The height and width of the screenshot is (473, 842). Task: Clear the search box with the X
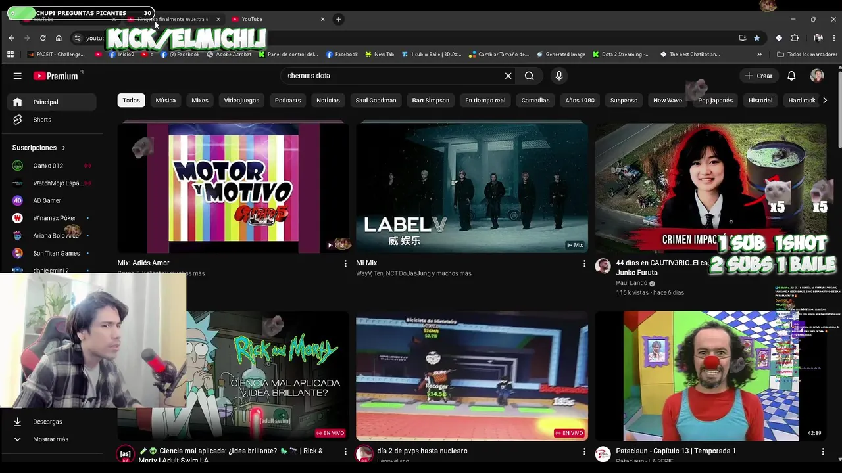(x=508, y=76)
